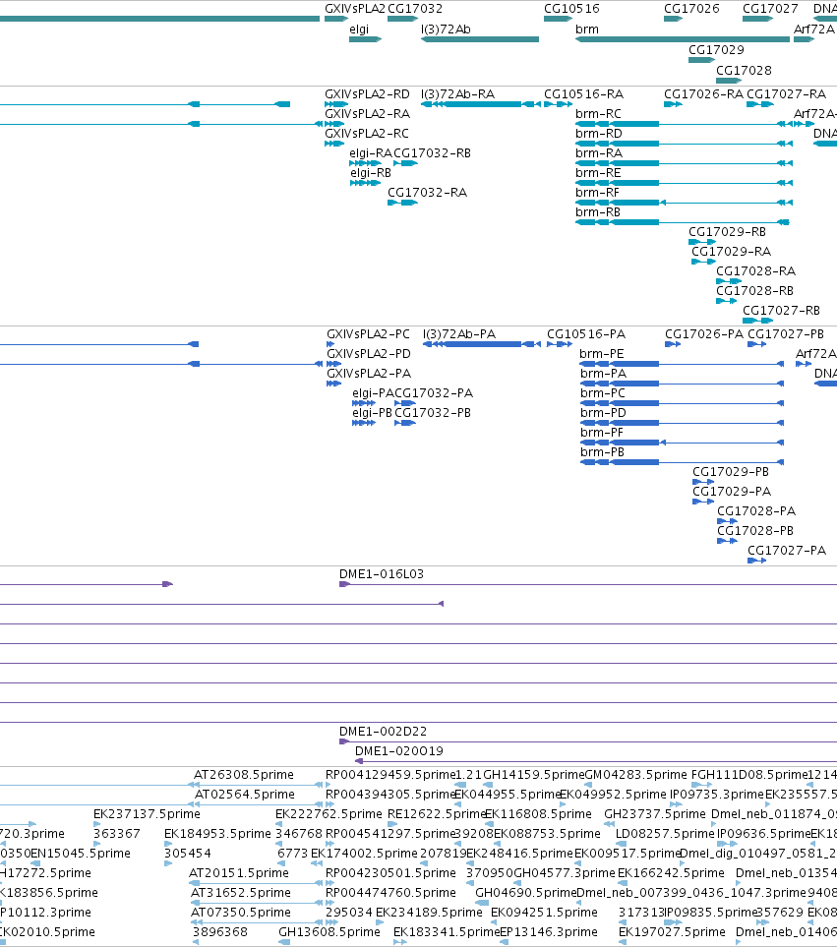This screenshot has height=947, width=837.
Task: Click the GXIVsPLA2-RC transcript label
Action: pyautogui.click(x=367, y=134)
